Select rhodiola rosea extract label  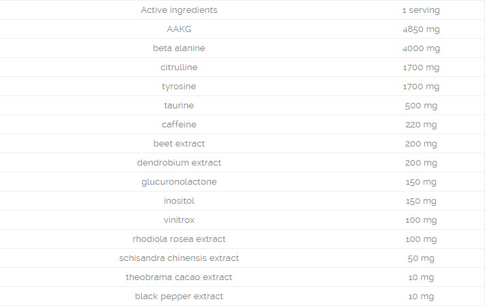click(179, 239)
